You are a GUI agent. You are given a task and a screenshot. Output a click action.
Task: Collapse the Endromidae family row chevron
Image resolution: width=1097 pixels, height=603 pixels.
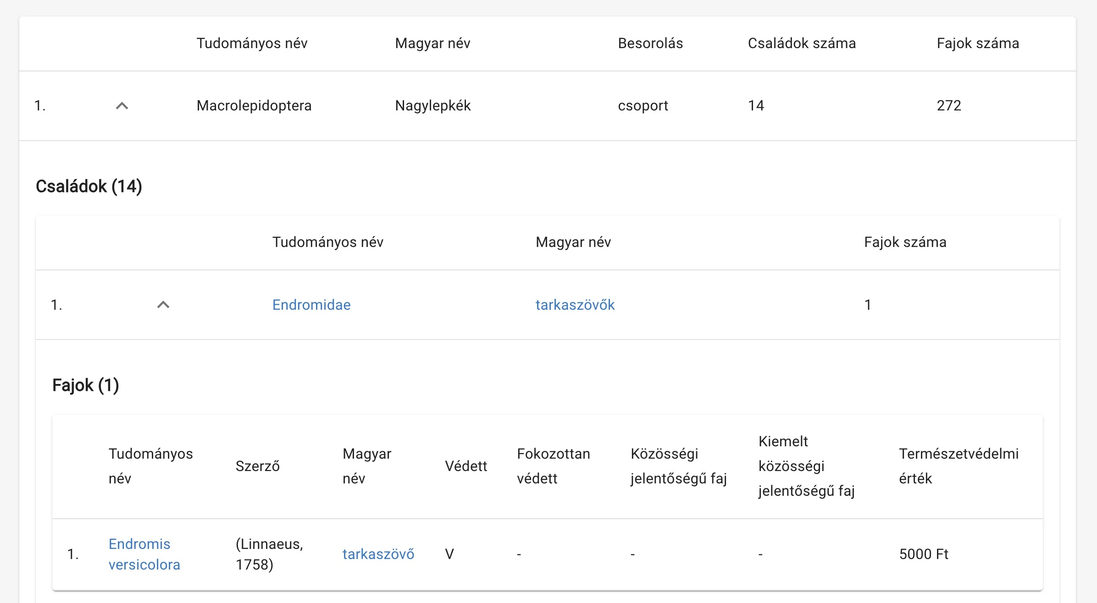pyautogui.click(x=163, y=305)
